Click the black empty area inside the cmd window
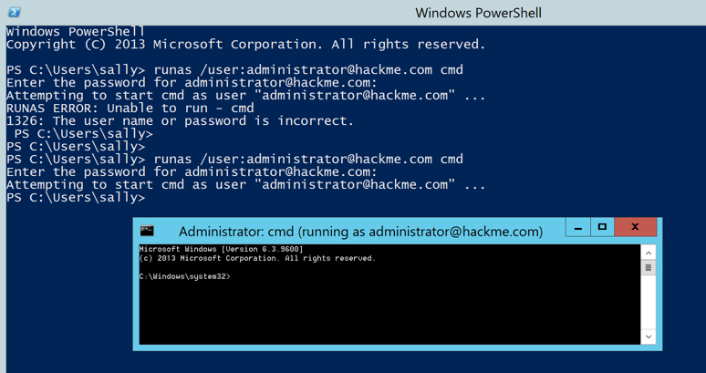 pos(383,315)
